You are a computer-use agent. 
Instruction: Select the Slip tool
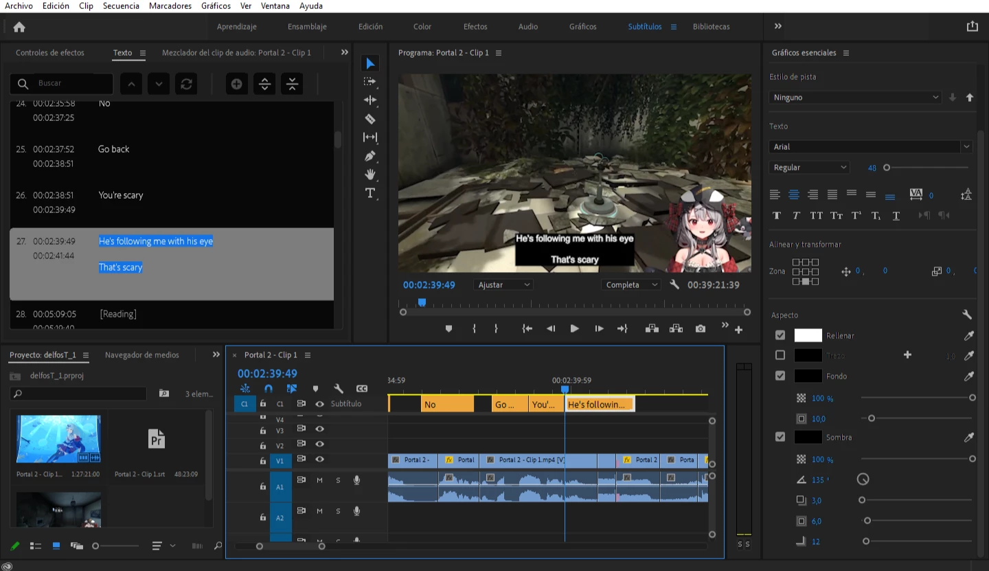tap(370, 137)
